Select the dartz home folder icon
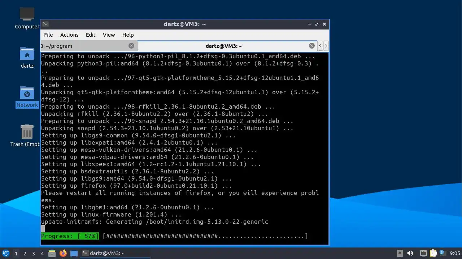 (27, 58)
